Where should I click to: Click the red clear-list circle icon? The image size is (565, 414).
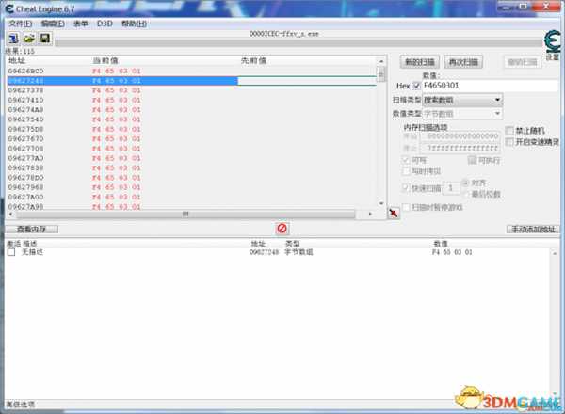[x=282, y=229]
